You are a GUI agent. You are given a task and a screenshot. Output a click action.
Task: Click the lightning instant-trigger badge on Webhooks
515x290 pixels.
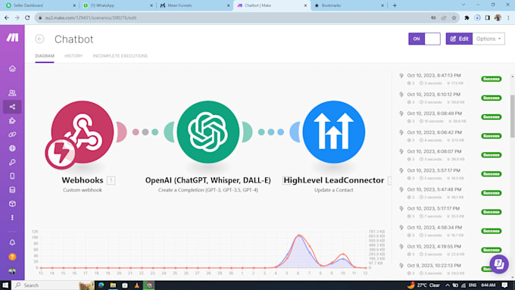click(61, 153)
